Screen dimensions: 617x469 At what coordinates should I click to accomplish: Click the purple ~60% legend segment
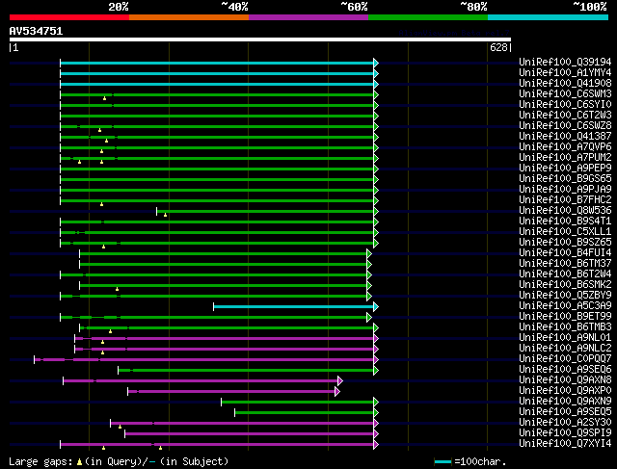[x=308, y=17]
